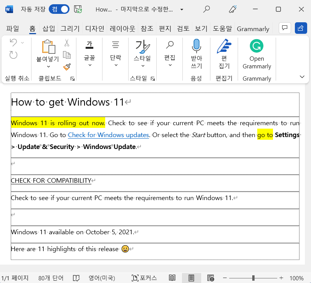
Task: Click the 100% zoom level
Action: [296, 278]
